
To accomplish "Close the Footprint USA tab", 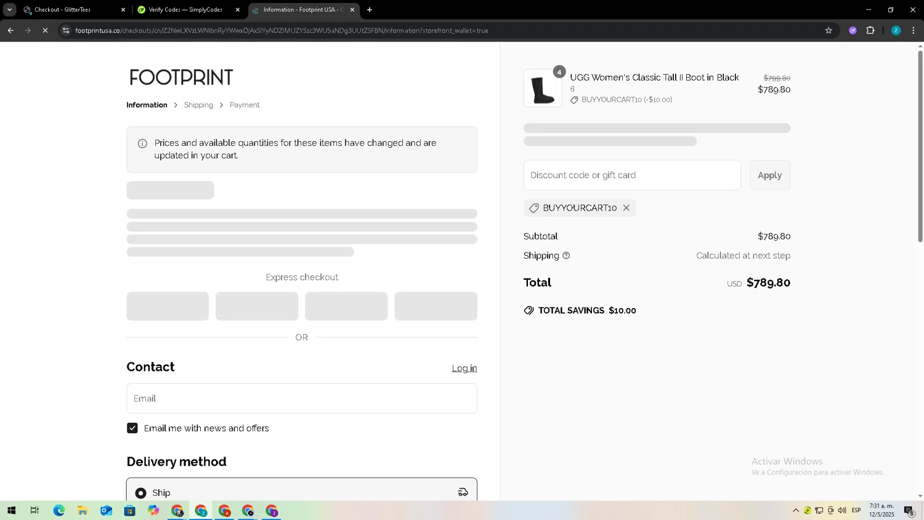I will point(352,10).
